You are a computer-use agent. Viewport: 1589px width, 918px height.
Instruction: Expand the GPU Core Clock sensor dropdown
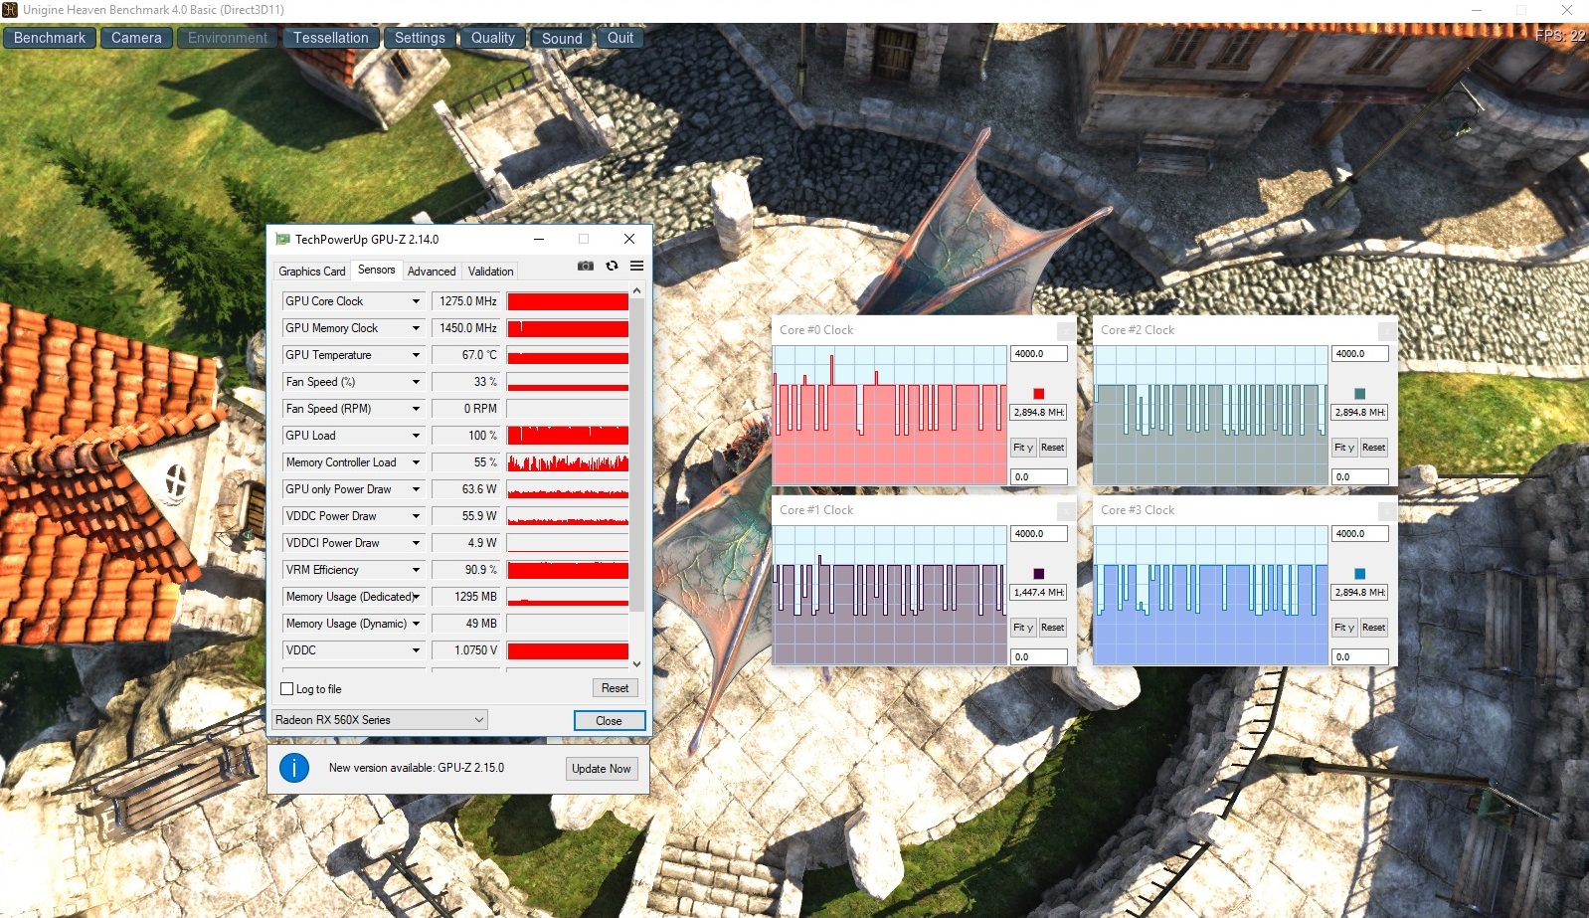(x=416, y=301)
